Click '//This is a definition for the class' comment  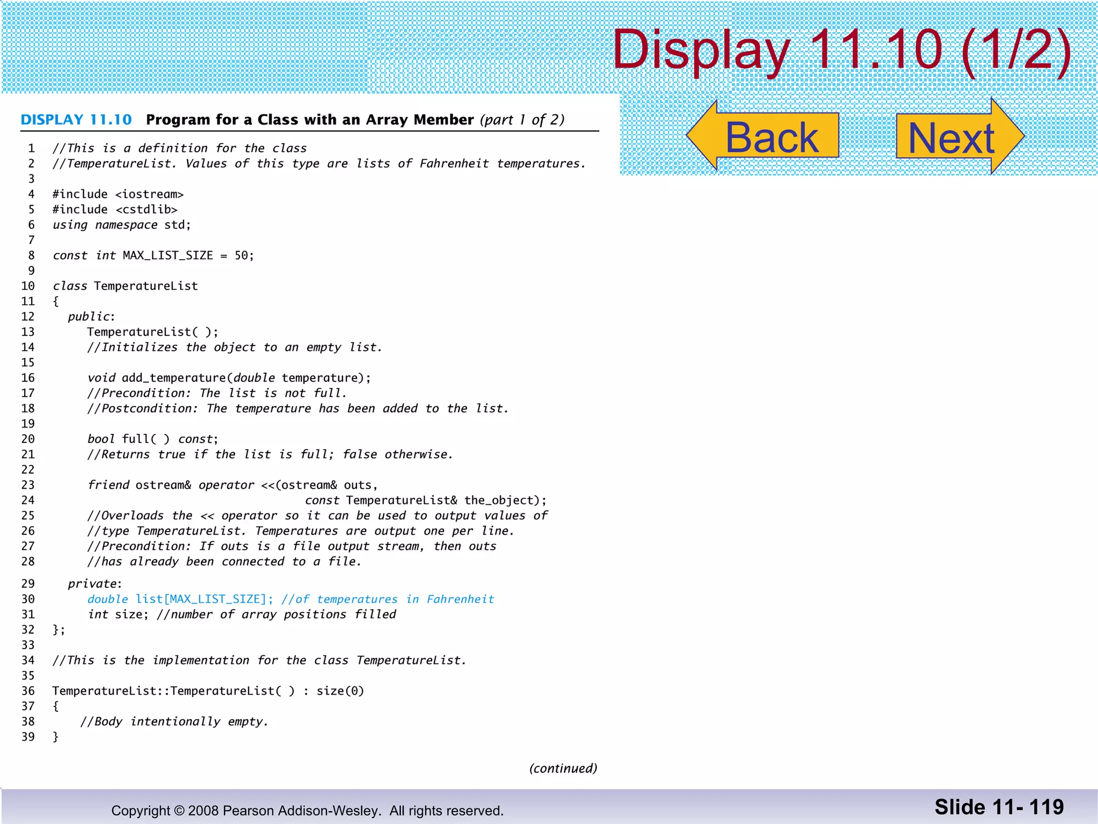coord(180,148)
